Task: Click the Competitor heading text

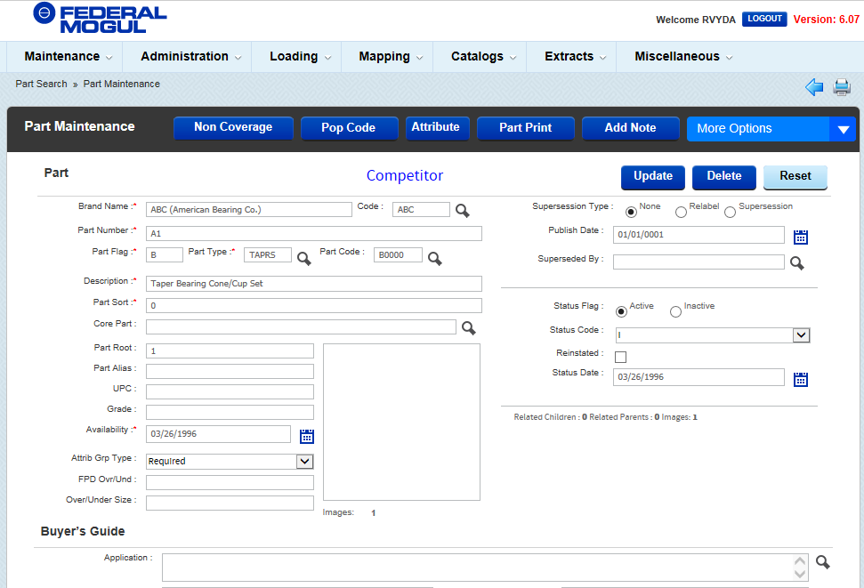Action: [405, 175]
